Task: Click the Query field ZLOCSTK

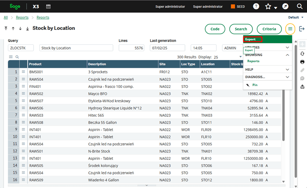Action: coord(21,48)
